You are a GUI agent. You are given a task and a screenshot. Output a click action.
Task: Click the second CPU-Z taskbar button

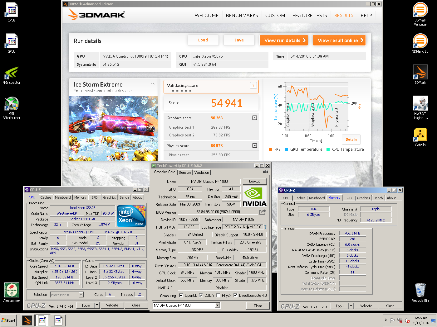point(58,320)
